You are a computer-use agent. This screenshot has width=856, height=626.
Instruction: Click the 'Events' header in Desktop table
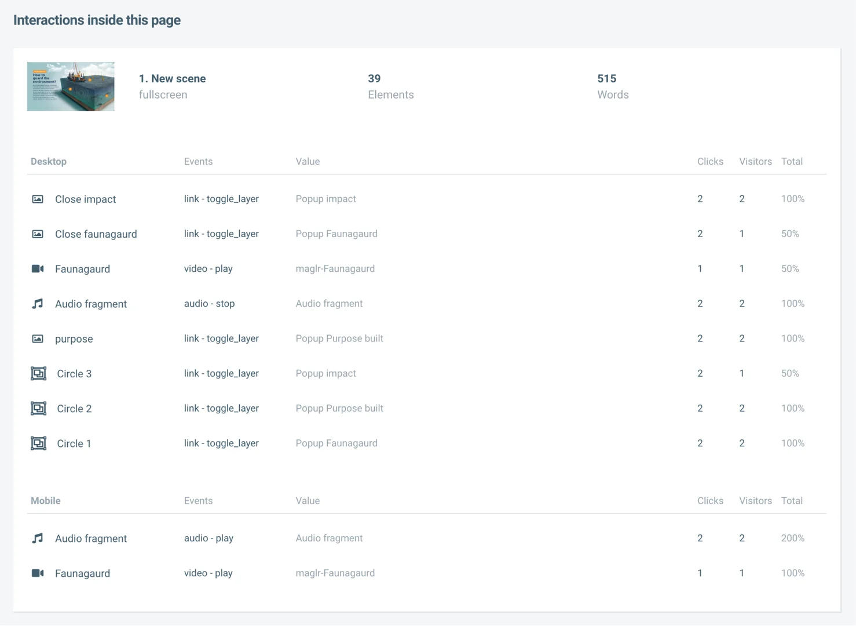tap(198, 162)
